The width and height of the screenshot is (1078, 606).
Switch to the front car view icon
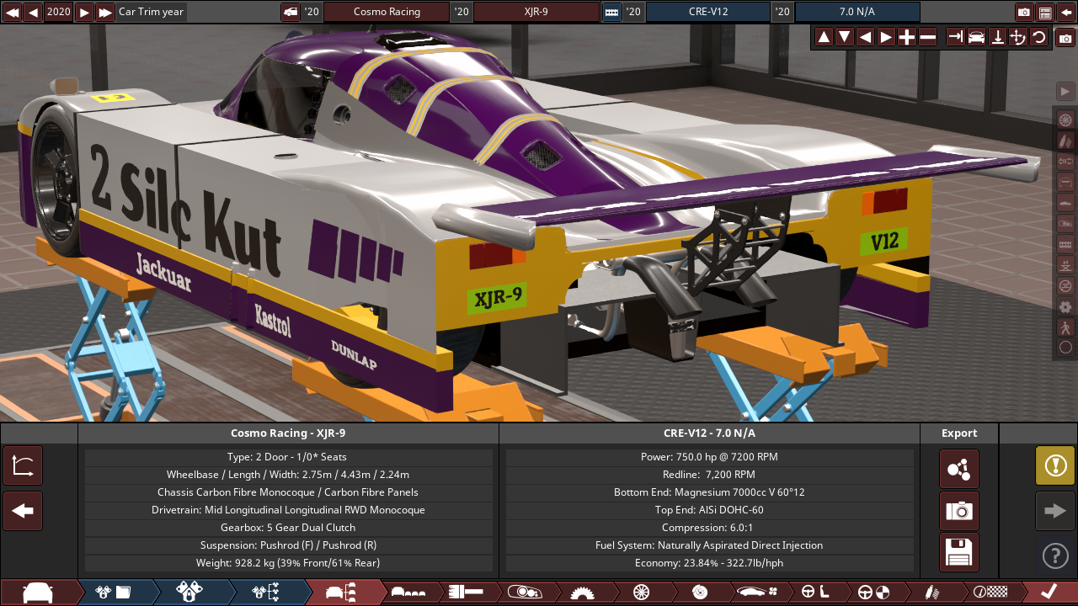click(976, 37)
